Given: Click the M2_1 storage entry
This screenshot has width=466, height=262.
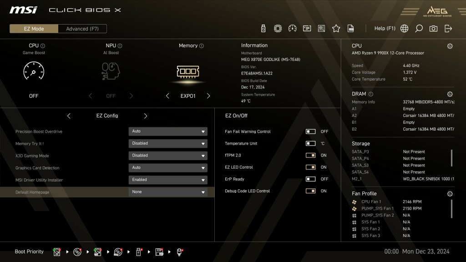Looking at the screenshot, I should (x=403, y=179).
